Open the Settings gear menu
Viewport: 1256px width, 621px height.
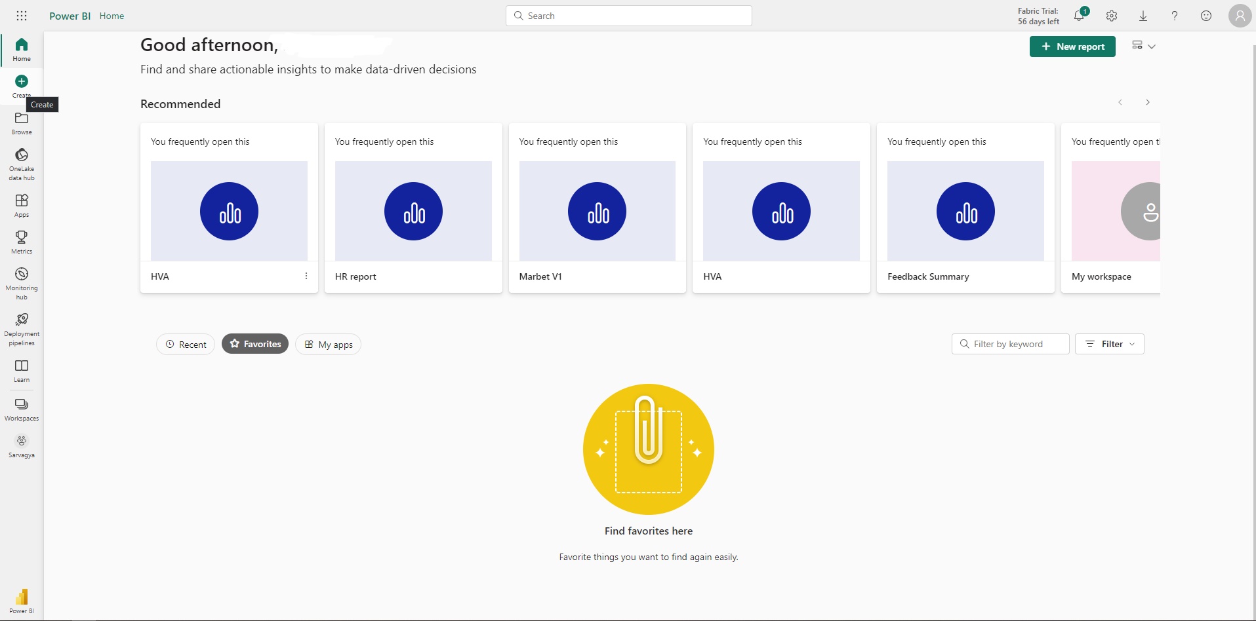point(1112,16)
